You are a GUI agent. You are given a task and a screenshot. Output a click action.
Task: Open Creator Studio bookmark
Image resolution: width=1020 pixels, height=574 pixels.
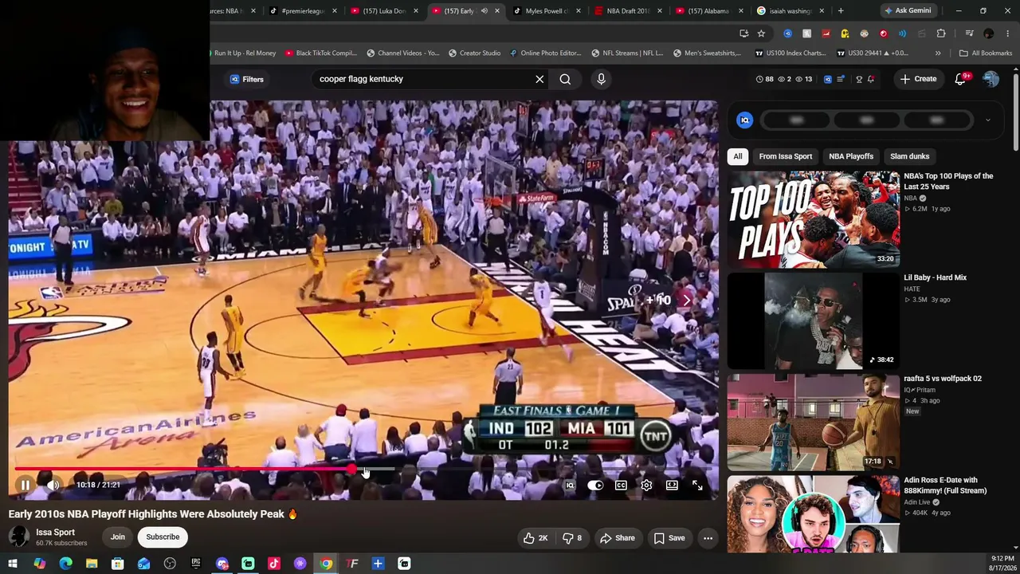point(474,53)
